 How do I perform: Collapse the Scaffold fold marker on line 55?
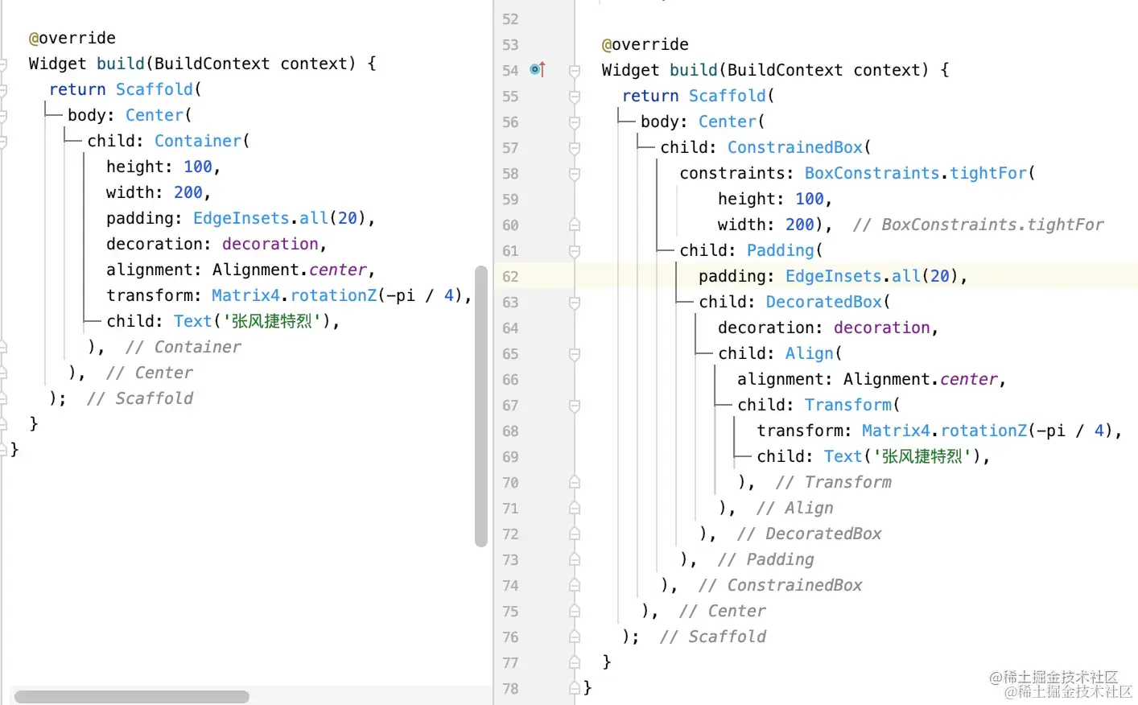(x=575, y=97)
